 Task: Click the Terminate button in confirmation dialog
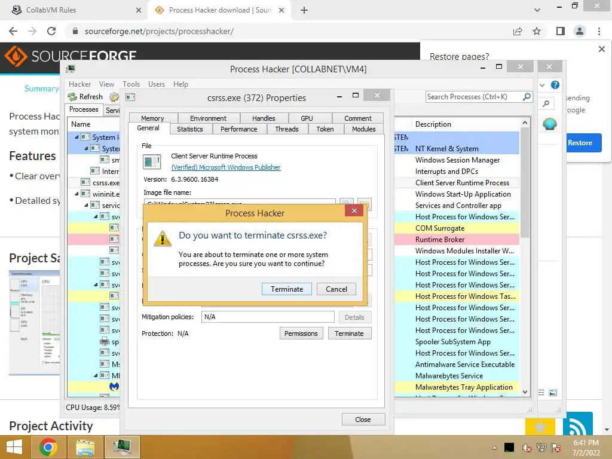point(286,289)
